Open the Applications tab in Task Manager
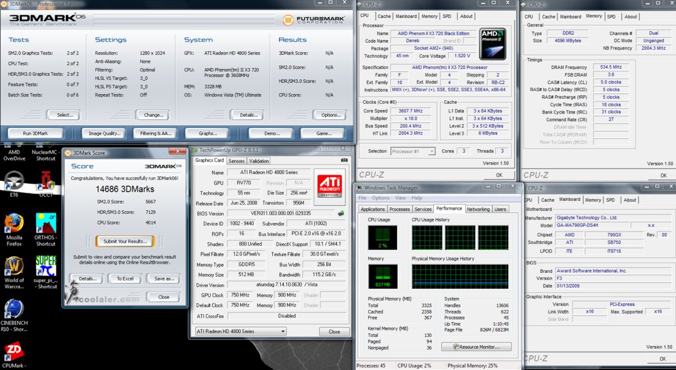This screenshot has height=370, width=676. tap(372, 209)
